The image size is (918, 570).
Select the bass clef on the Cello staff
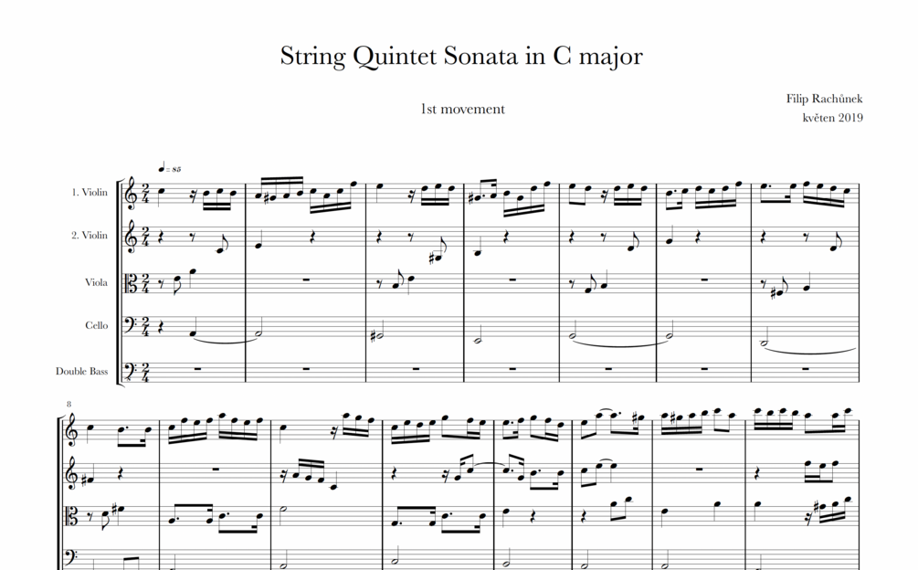132,325
